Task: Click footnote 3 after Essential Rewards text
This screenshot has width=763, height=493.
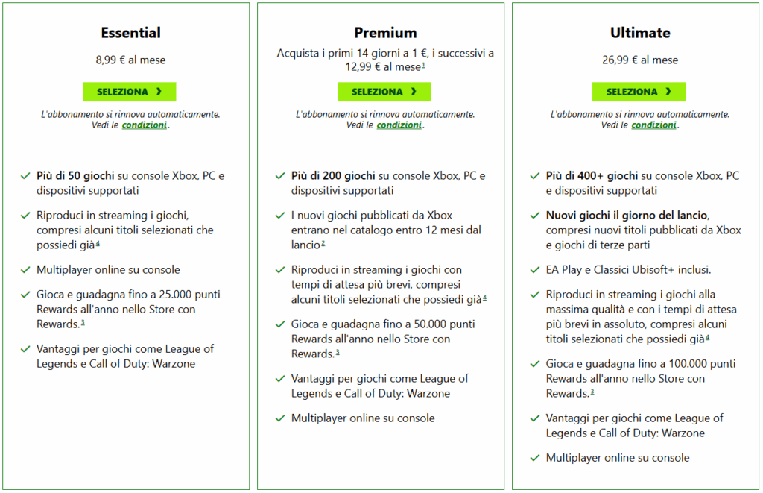Action: point(82,323)
